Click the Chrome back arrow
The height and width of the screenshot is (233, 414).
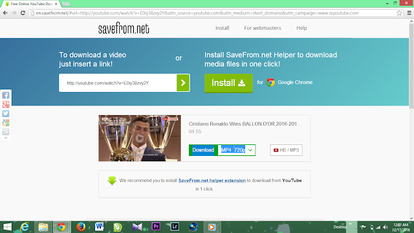(x=5, y=13)
